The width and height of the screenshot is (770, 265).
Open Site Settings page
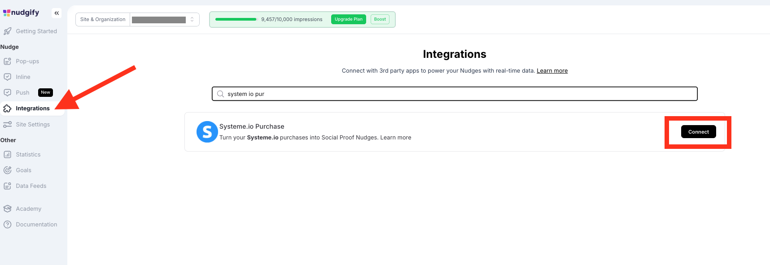[x=33, y=125]
